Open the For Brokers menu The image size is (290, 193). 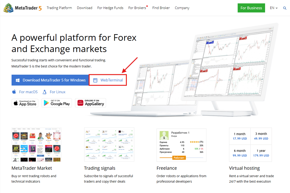(x=137, y=8)
